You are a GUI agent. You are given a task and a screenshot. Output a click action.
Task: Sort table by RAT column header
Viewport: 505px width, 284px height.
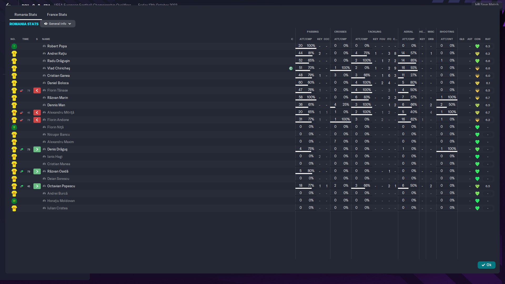pos(488,39)
